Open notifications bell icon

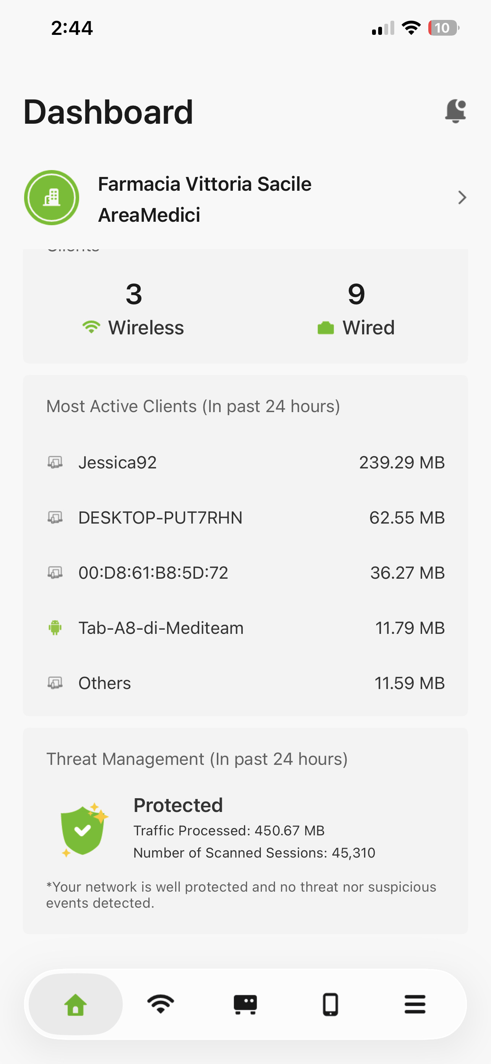[455, 111]
